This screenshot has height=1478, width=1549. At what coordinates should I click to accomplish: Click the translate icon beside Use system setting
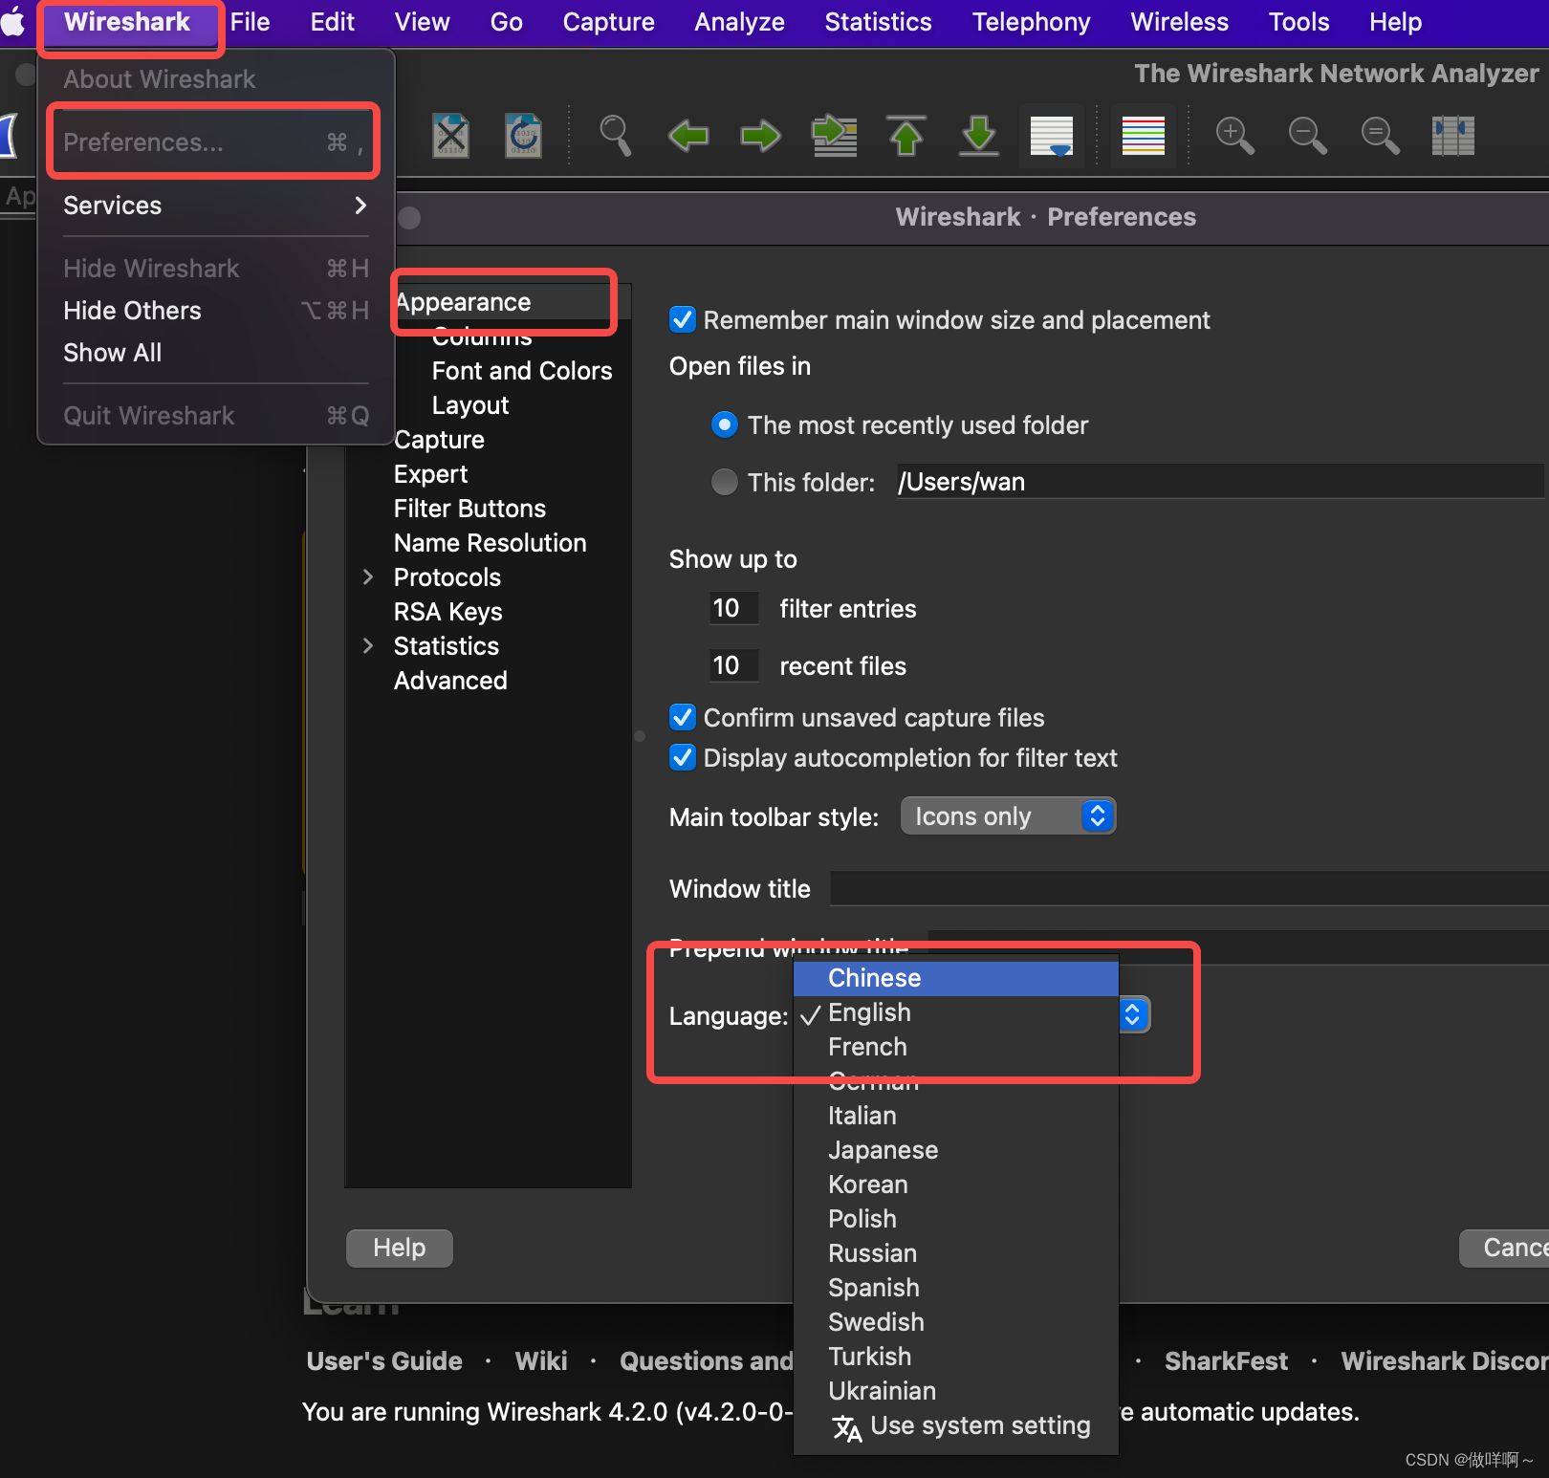click(x=847, y=1427)
